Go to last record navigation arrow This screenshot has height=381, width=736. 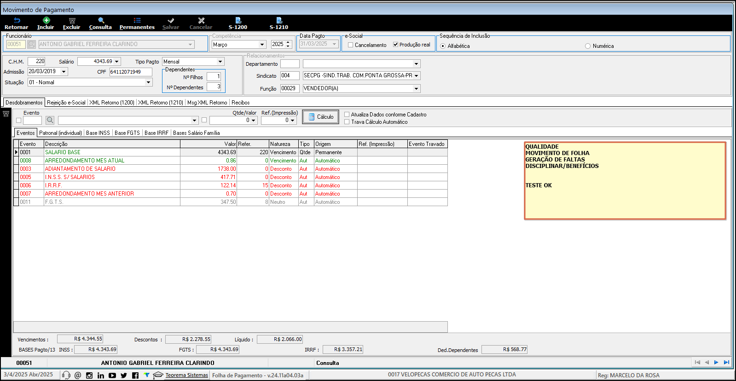[726, 363]
